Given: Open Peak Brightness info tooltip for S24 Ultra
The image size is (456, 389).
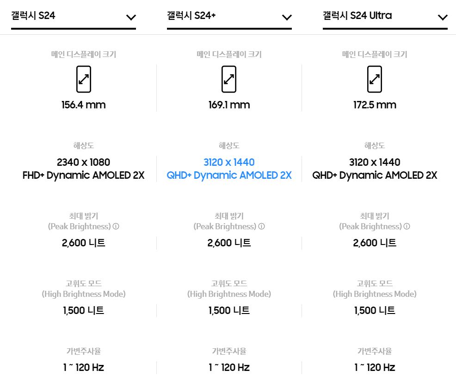Looking at the screenshot, I should (407, 226).
